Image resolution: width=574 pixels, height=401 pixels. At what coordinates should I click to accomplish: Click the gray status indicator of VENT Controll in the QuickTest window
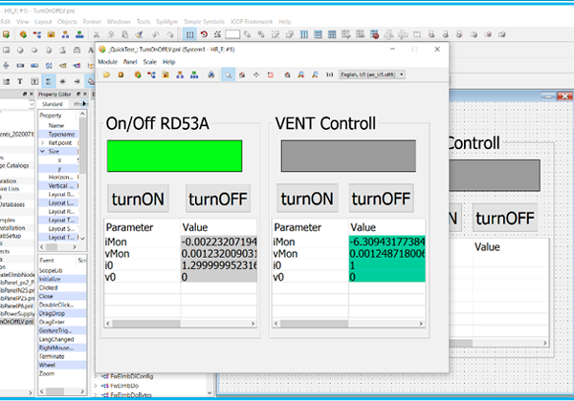348,156
